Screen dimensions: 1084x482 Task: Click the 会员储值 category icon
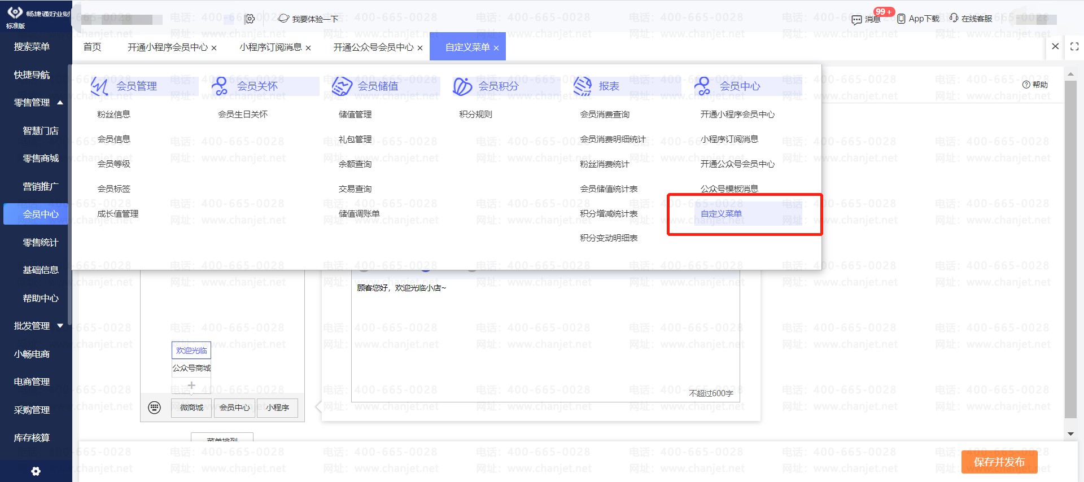coord(342,86)
